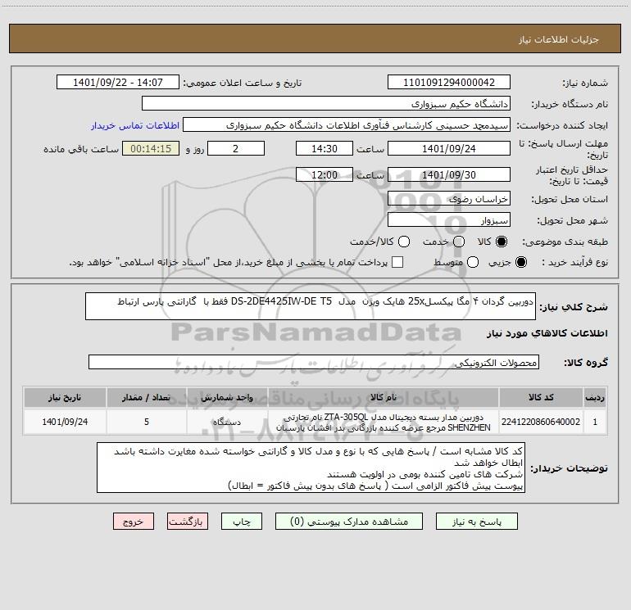Click the unit cell دستگاه
Viewport: 631px width, 610px height.
[x=227, y=422]
